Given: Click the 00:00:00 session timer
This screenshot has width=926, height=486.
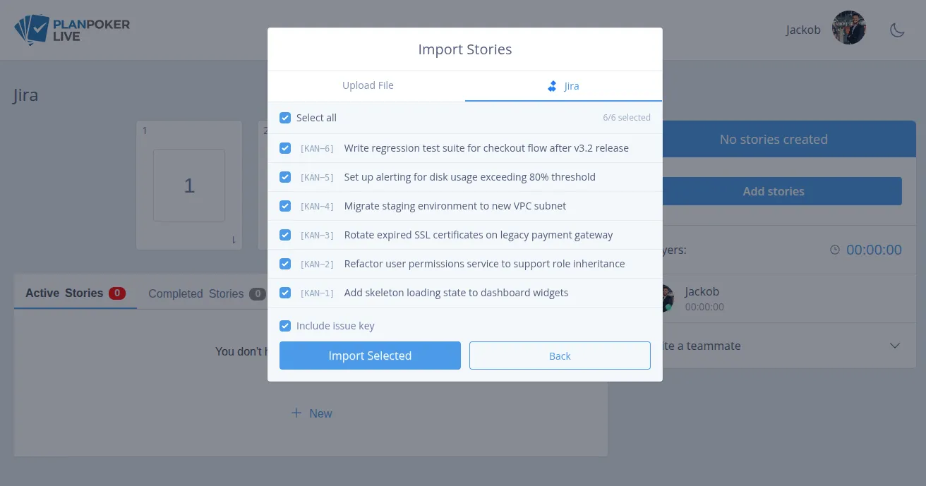Looking at the screenshot, I should [874, 250].
